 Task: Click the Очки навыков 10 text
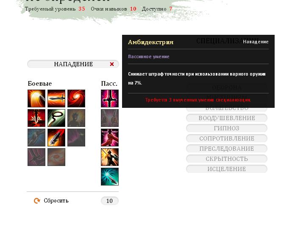click(114, 9)
